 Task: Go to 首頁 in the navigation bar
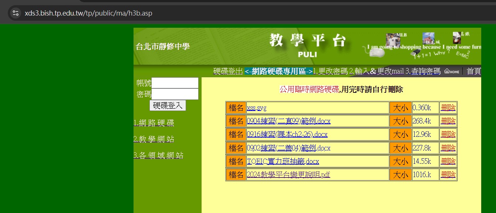pos(474,71)
